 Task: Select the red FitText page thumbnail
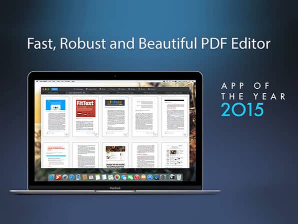pyautogui.click(x=85, y=117)
